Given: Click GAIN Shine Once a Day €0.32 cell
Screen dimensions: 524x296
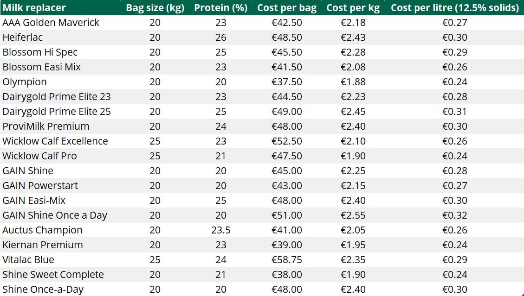Looking at the screenshot, I should (x=454, y=215).
